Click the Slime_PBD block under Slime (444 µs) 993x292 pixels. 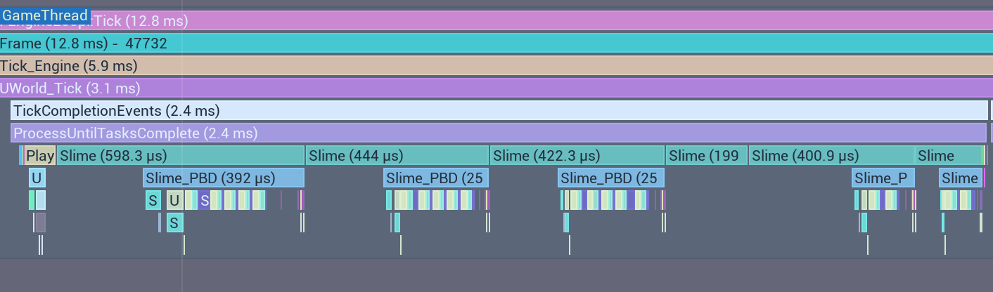point(436,178)
